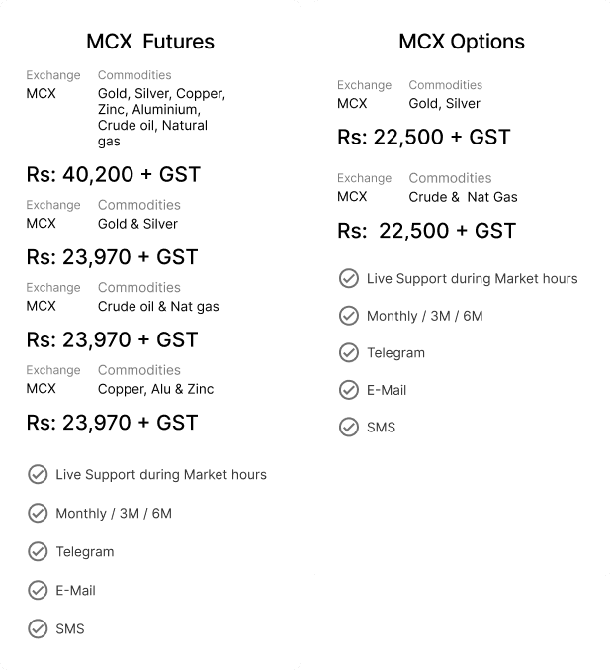Click the Rs: 40,200 + GST price
Viewport: 612px width, 670px height.
(x=114, y=175)
